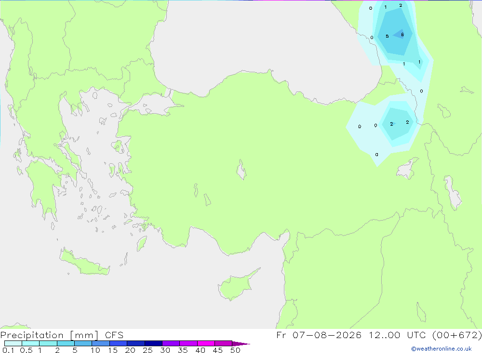
Task: Click the 1–2 mm legend color swatch
Action: tap(48, 343)
